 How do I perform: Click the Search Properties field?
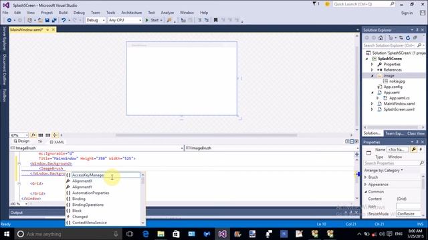394,163
